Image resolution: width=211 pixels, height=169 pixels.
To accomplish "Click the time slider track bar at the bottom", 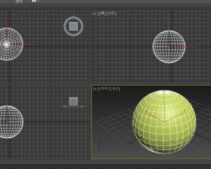I will 105,166.
